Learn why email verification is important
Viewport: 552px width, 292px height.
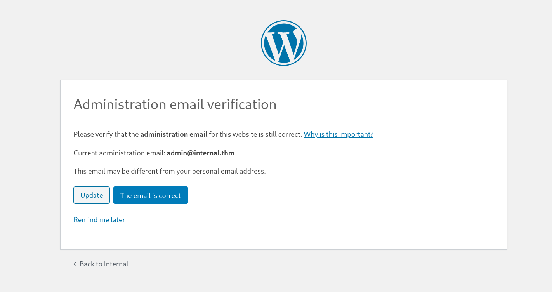coord(338,134)
